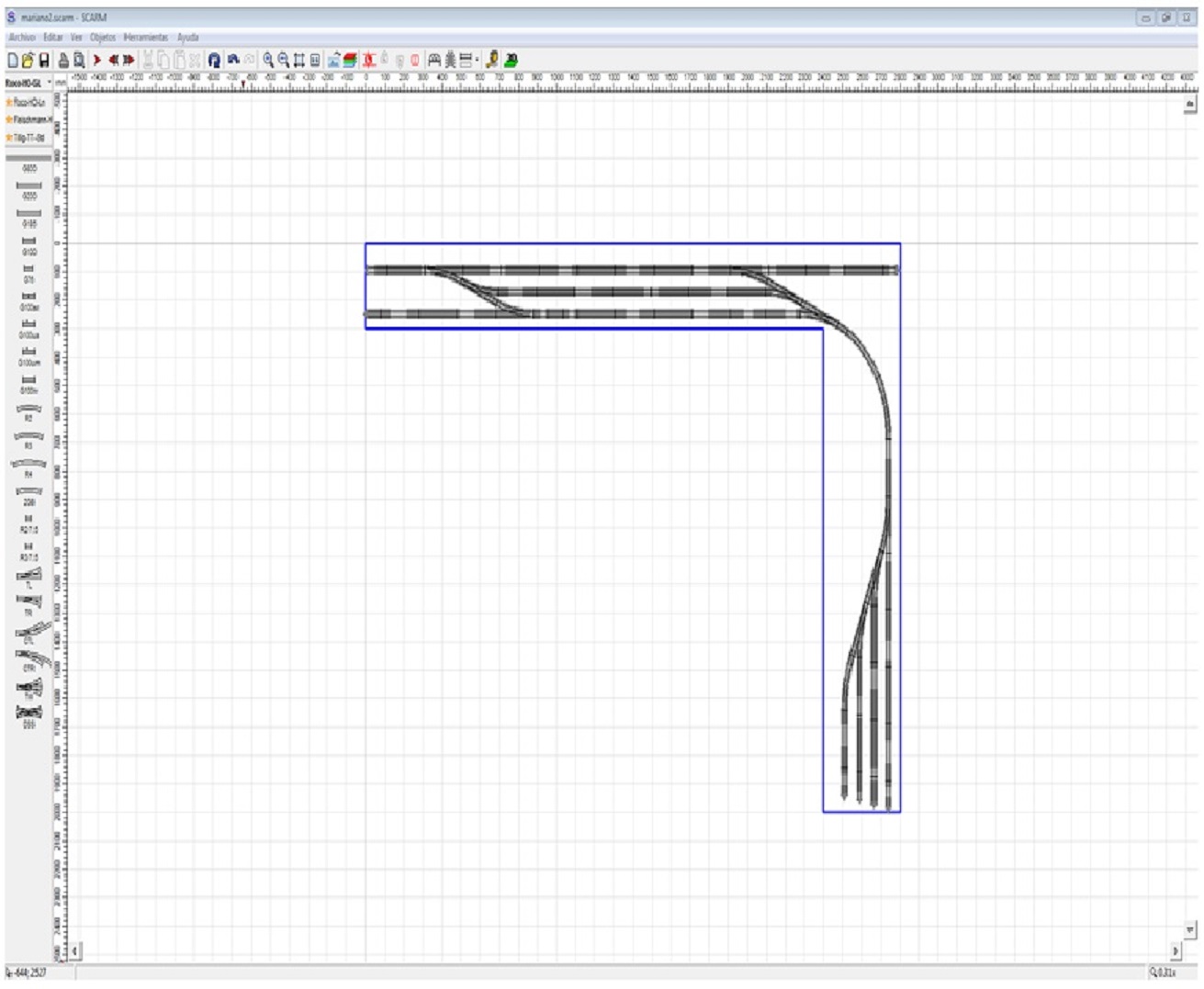Viewport: 1204px width, 989px height.
Task: Select the R2 curved track piece
Action: pyautogui.click(x=28, y=411)
